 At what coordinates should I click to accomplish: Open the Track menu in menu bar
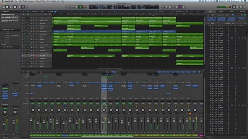point(25,1)
